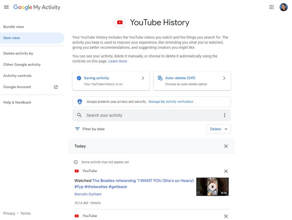Click the YouTube label above the Beatles entry

90,171
